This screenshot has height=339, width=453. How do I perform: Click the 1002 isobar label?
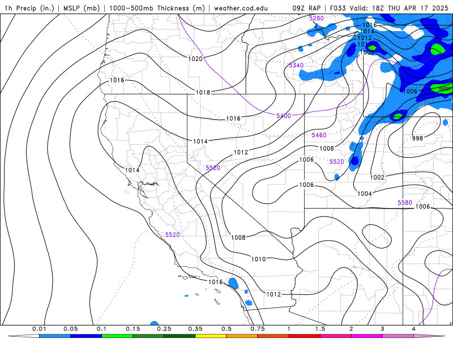coord(377,177)
